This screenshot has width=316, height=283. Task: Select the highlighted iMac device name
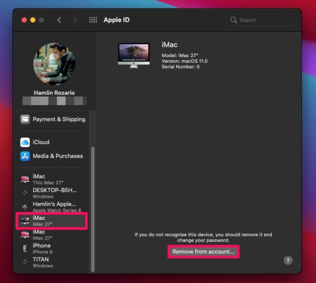point(39,218)
